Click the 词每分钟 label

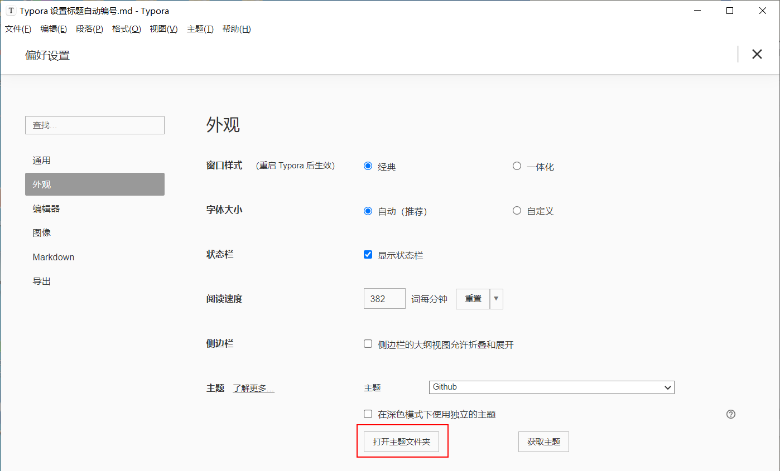pyautogui.click(x=430, y=299)
